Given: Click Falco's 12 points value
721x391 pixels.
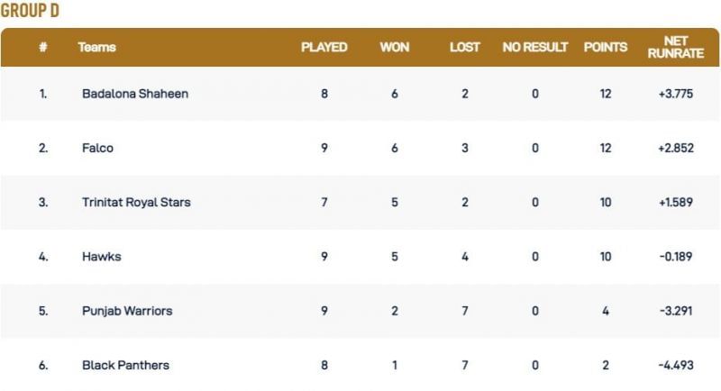Looking at the screenshot, I should pyautogui.click(x=606, y=148).
